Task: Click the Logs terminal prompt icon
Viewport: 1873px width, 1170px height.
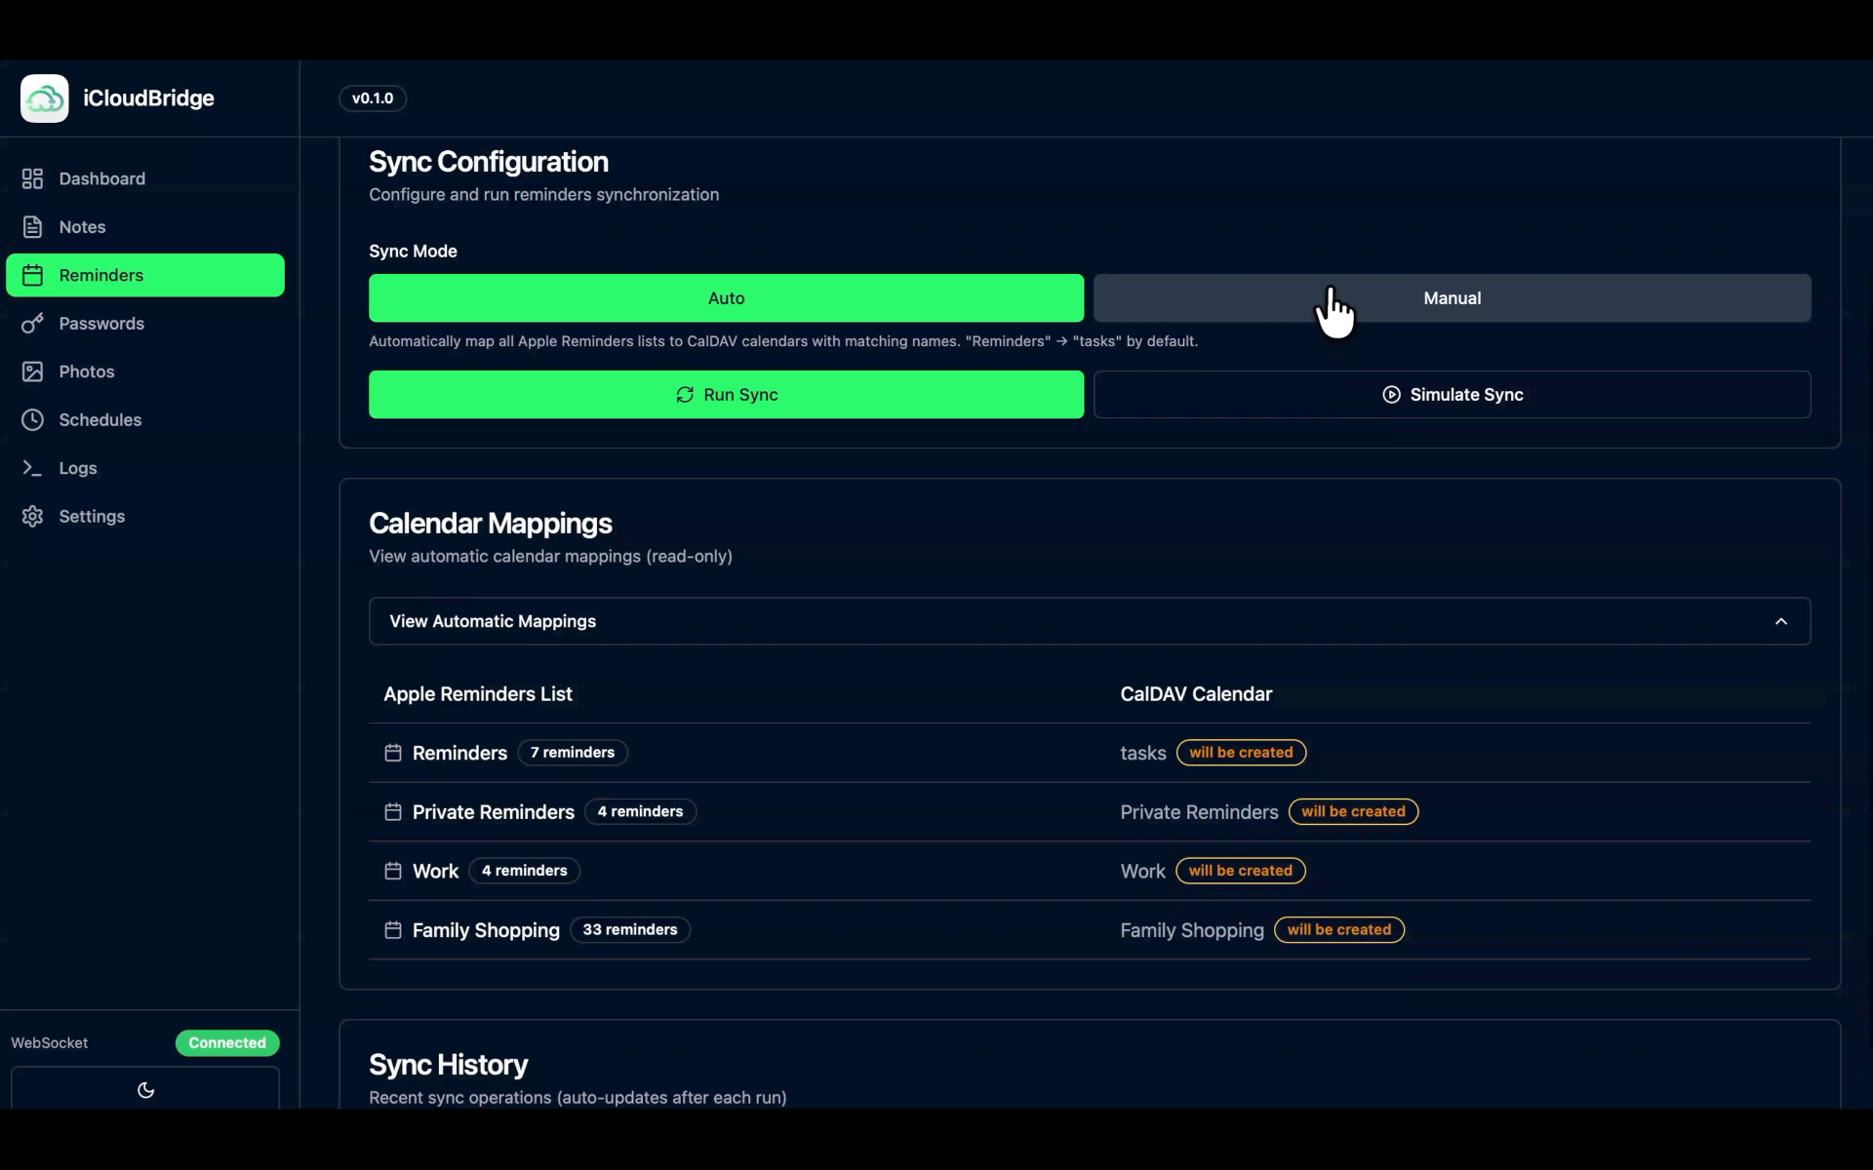Action: (32, 468)
